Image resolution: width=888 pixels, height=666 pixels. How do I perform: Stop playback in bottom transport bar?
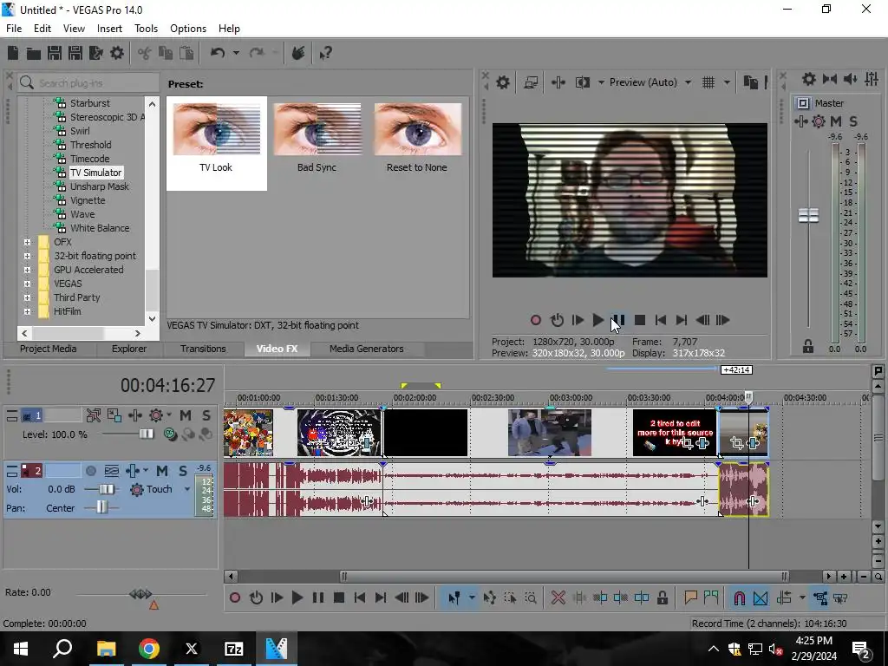pos(339,597)
